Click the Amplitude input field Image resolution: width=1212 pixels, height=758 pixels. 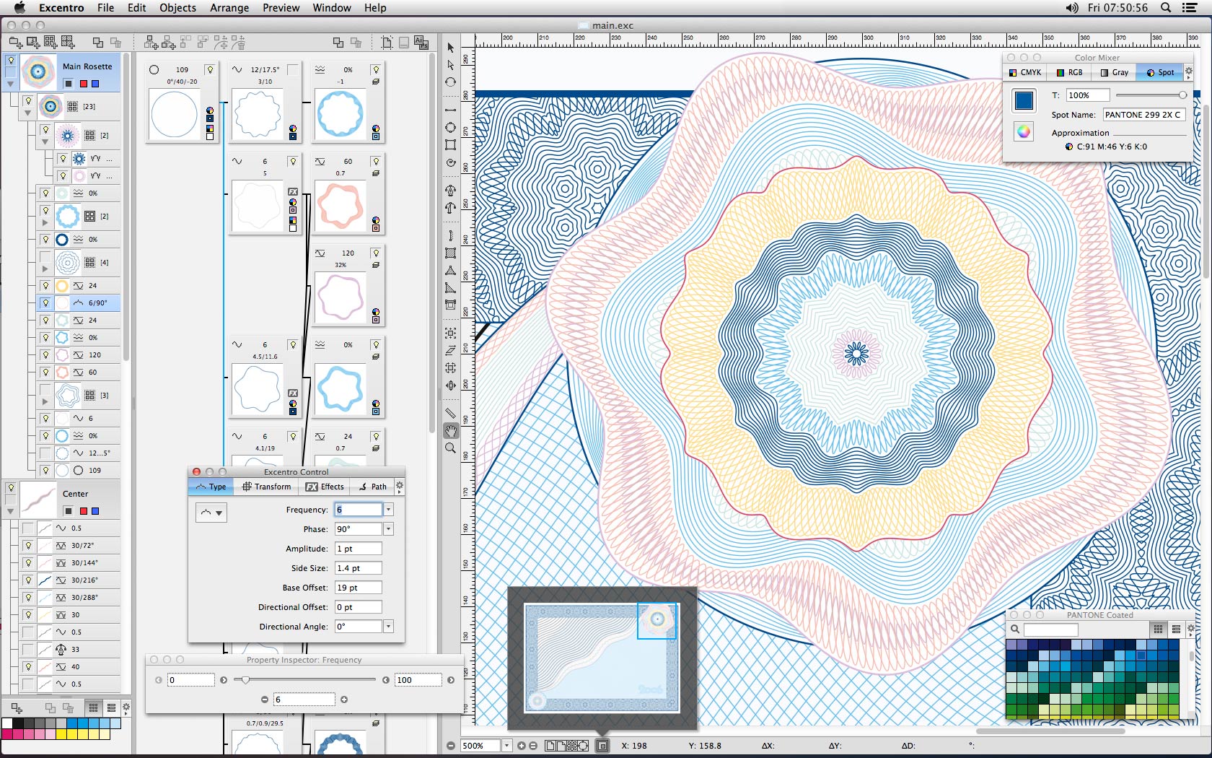[358, 549]
